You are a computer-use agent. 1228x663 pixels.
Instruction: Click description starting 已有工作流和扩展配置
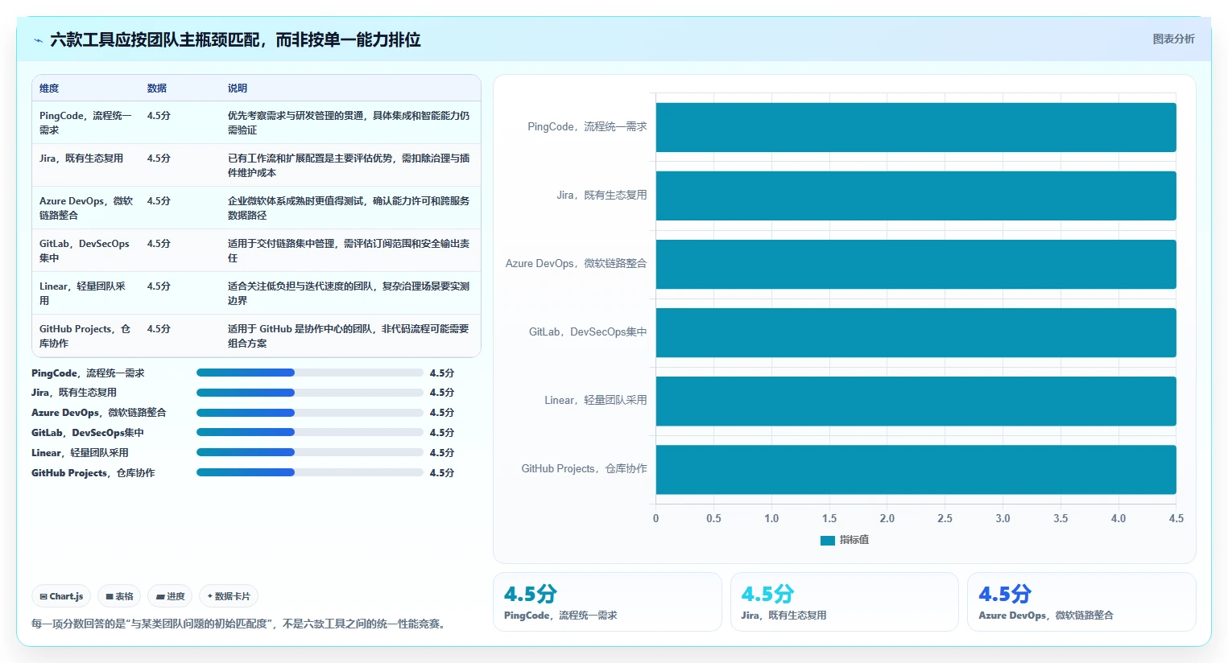tap(349, 165)
